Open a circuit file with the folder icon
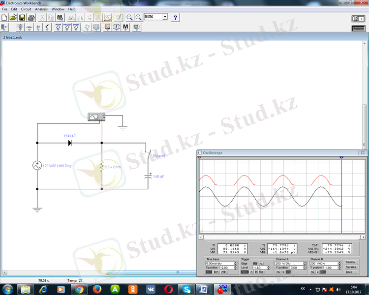This screenshot has width=369, height=295. (14, 17)
